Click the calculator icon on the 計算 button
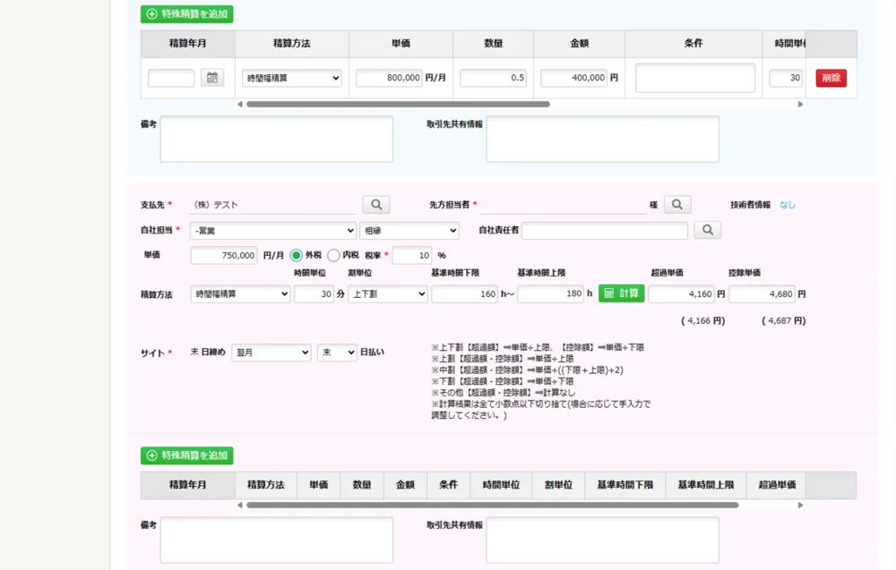The height and width of the screenshot is (570, 896). [x=611, y=293]
